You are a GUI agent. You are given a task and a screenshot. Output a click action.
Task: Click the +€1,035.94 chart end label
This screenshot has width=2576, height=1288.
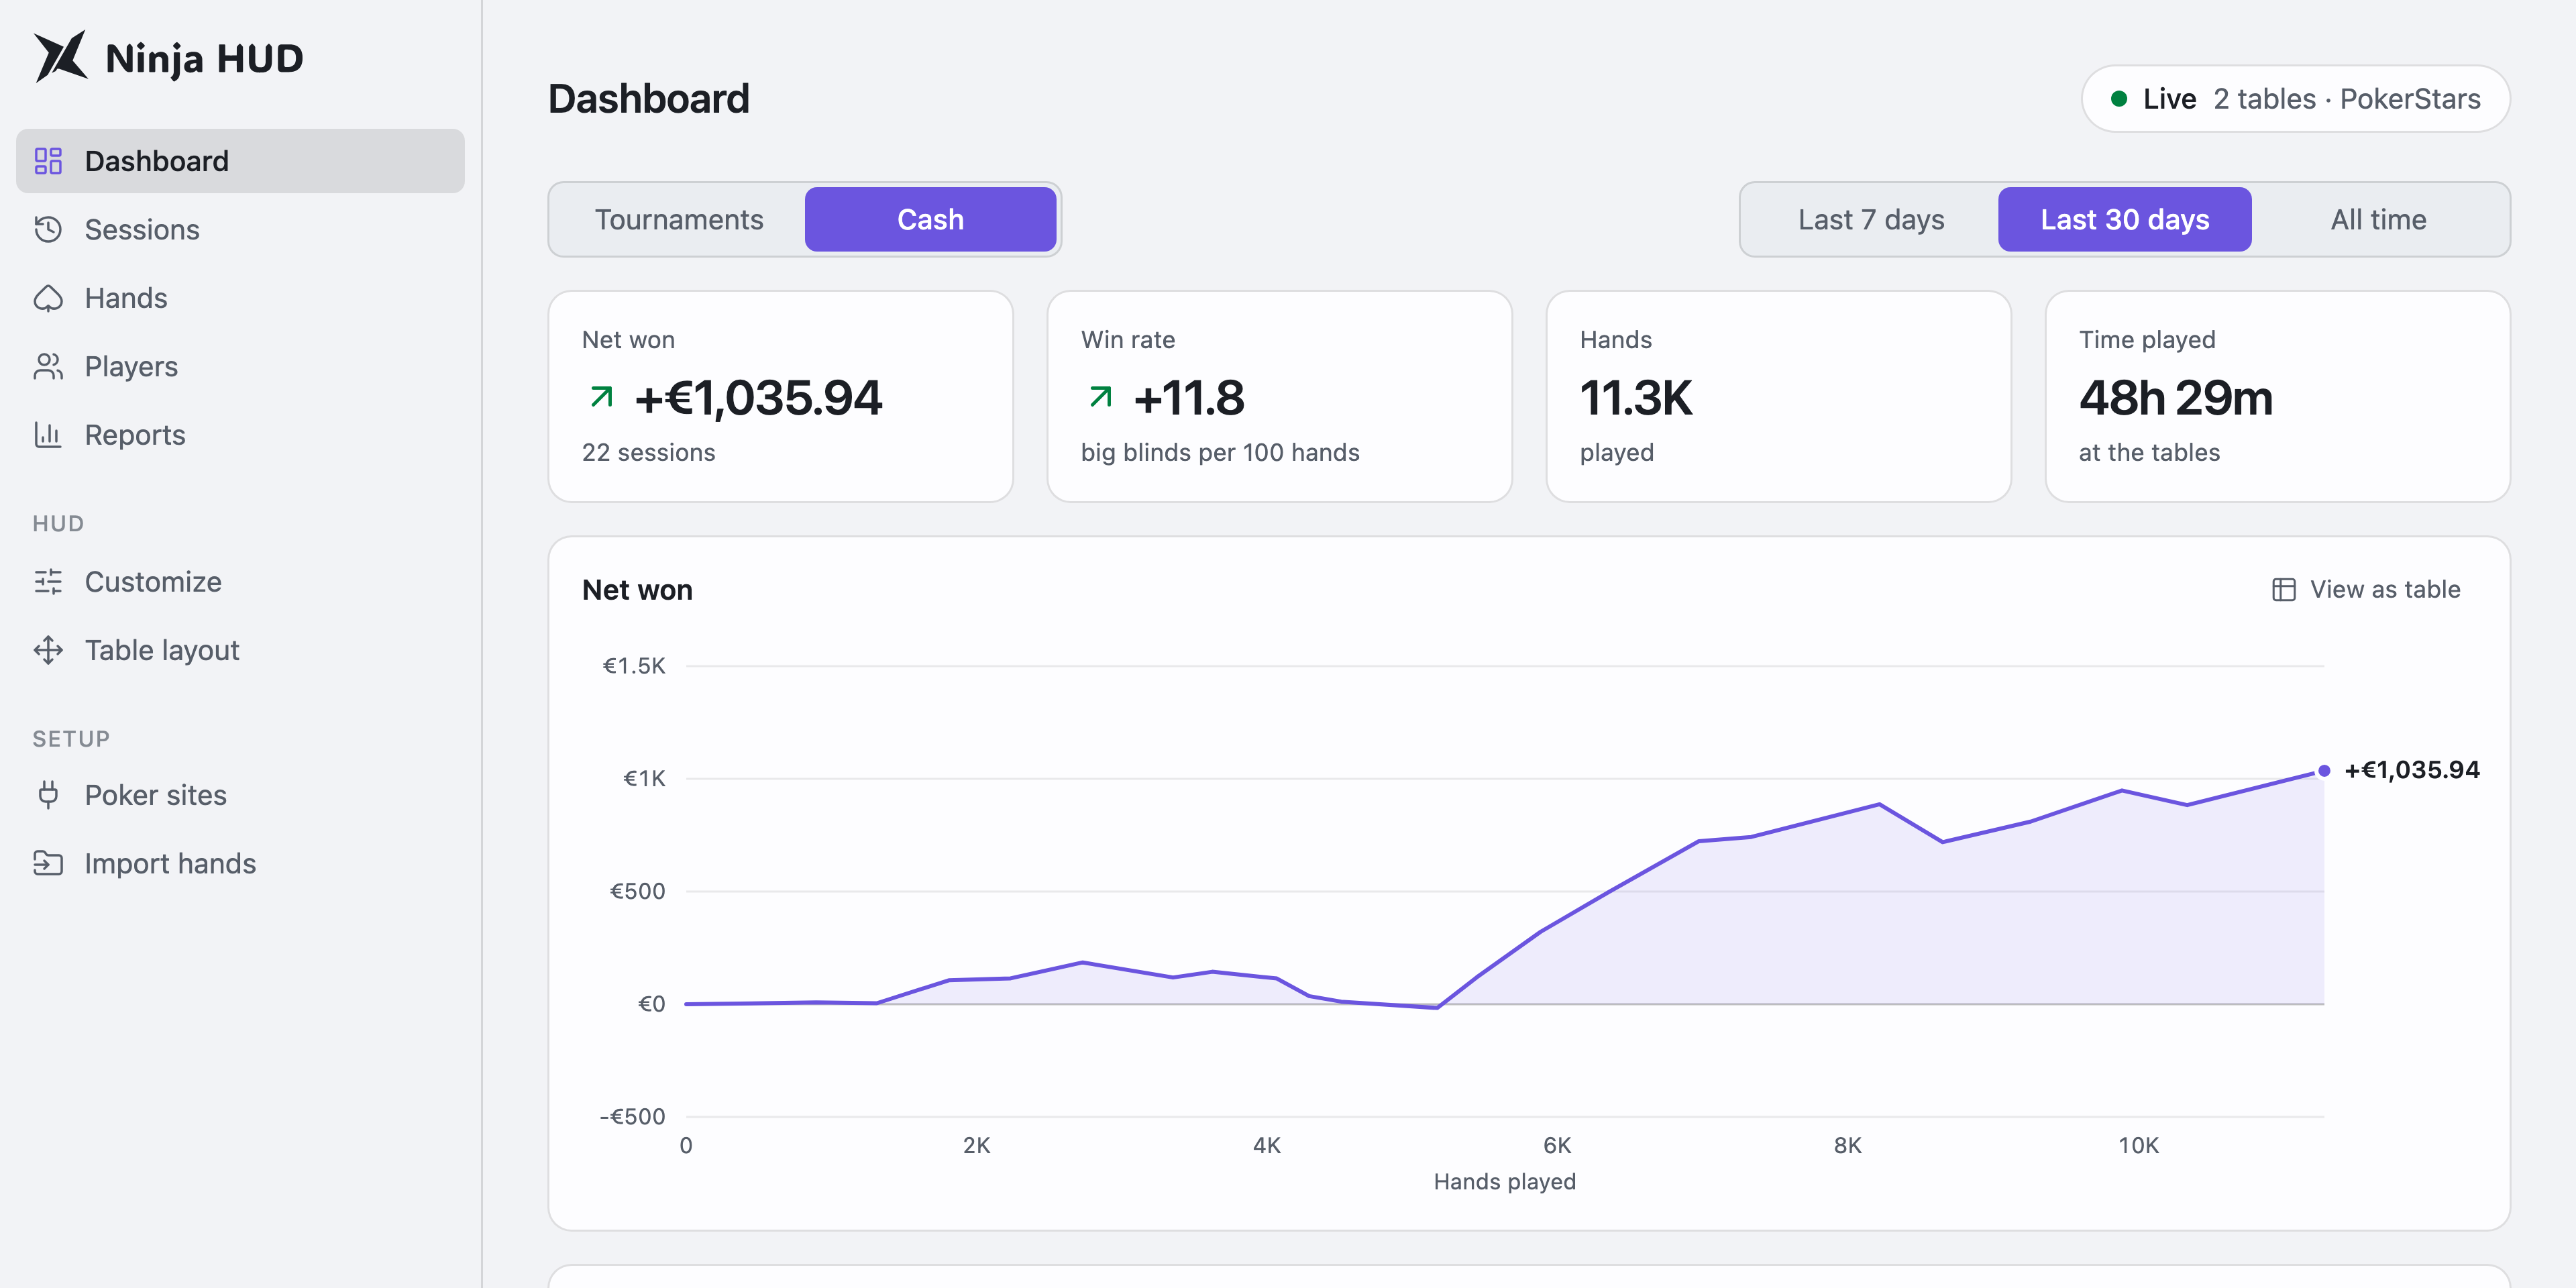pos(2412,770)
